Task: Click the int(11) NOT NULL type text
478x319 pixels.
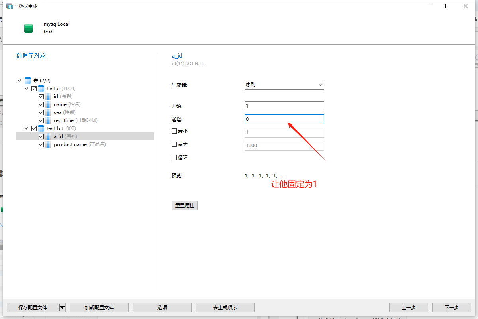Action: (x=188, y=63)
